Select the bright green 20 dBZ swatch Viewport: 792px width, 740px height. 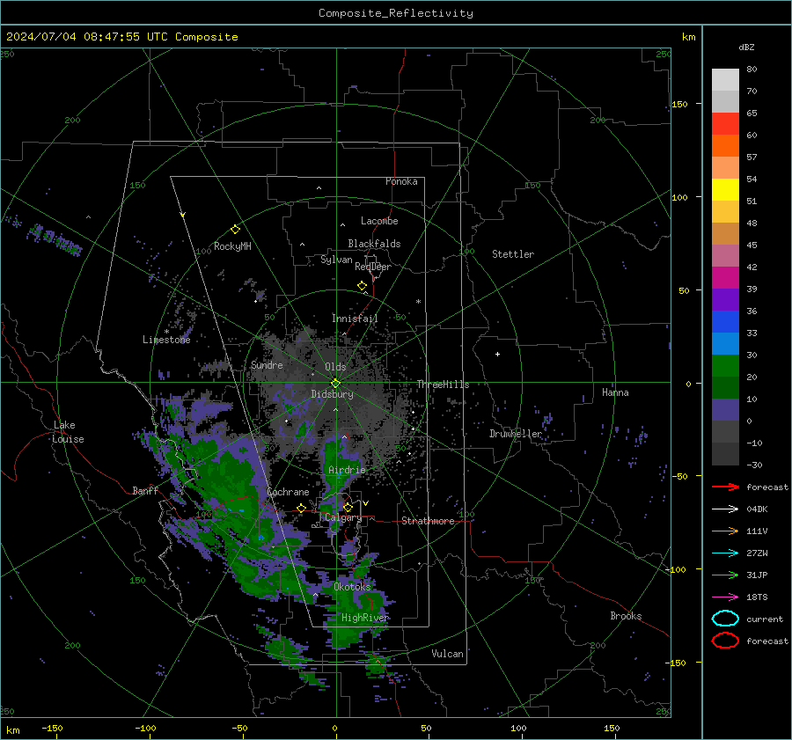(725, 366)
